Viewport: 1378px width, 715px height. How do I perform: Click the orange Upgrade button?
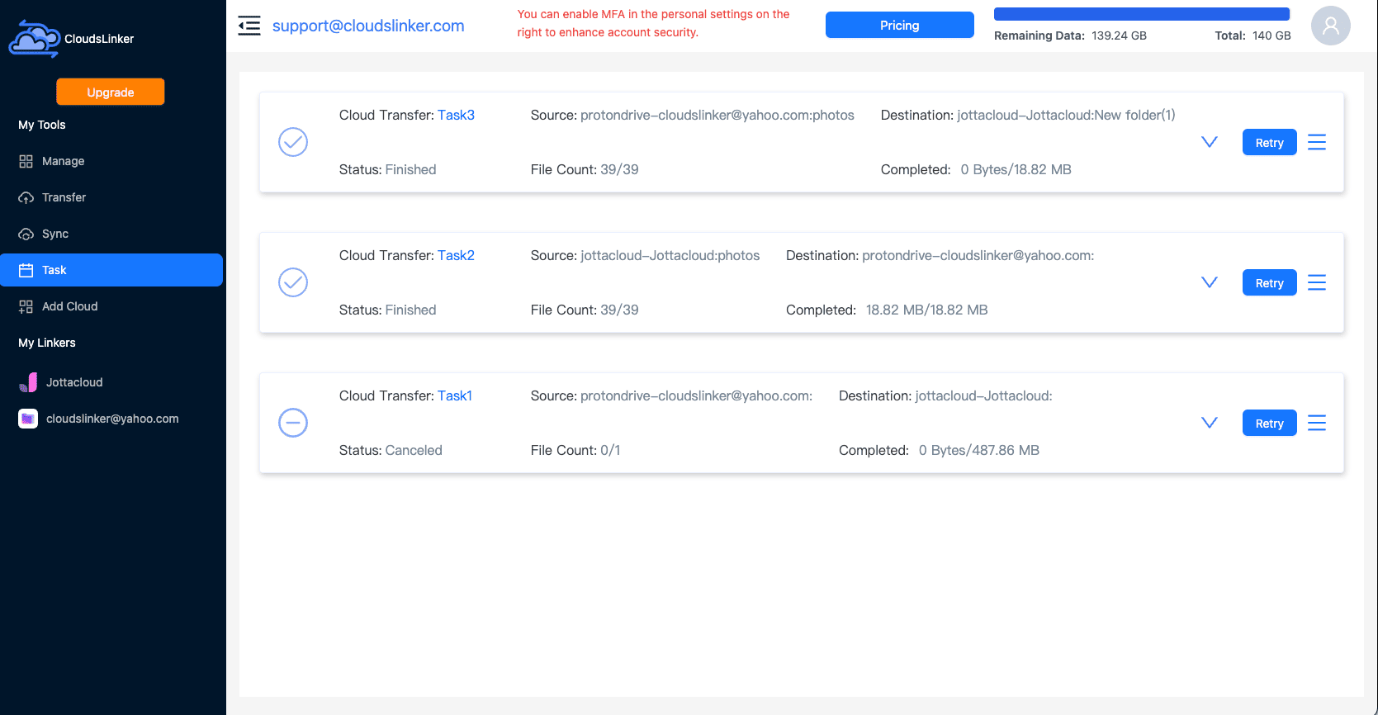[x=111, y=92]
